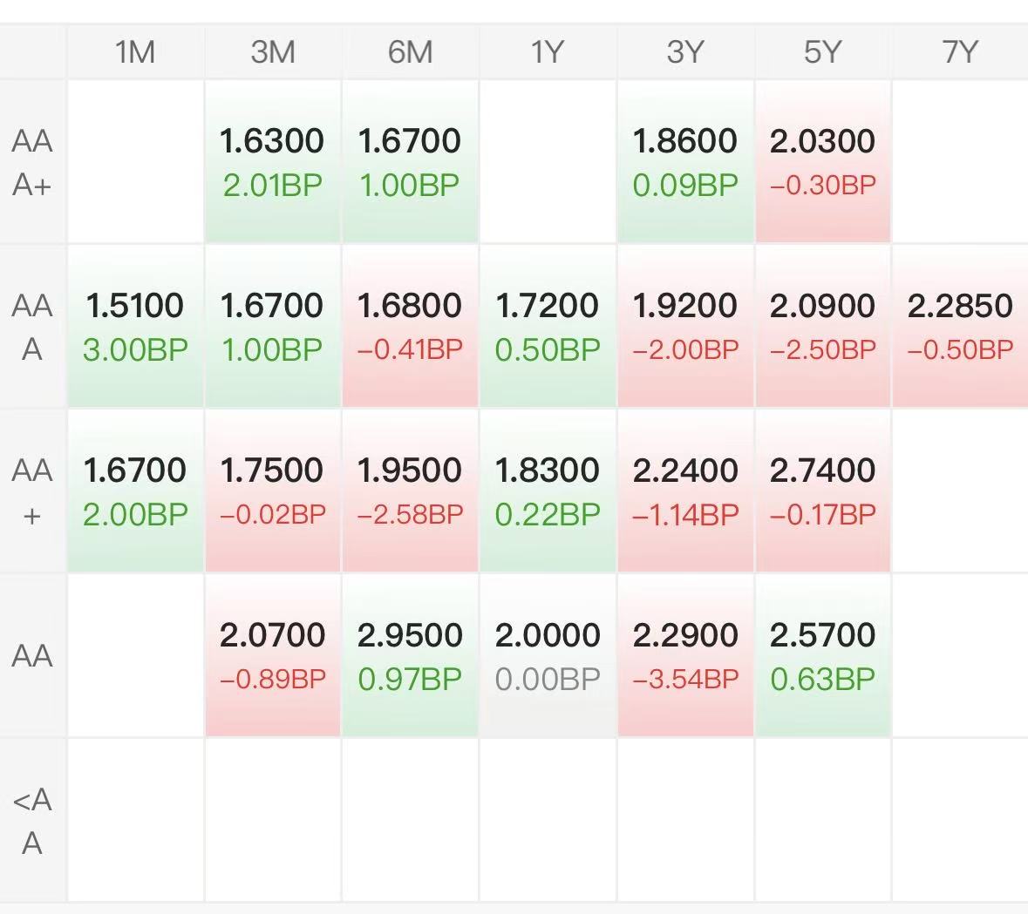Click the AAA+ 3Y cell showing 1.8600
This screenshot has height=914, width=1028.
pos(684,162)
